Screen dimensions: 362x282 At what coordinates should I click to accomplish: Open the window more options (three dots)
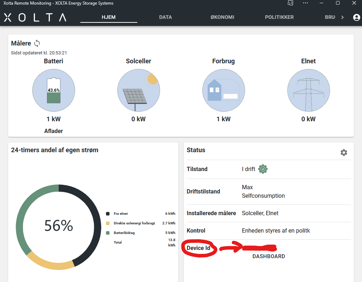pyautogui.click(x=305, y=3)
